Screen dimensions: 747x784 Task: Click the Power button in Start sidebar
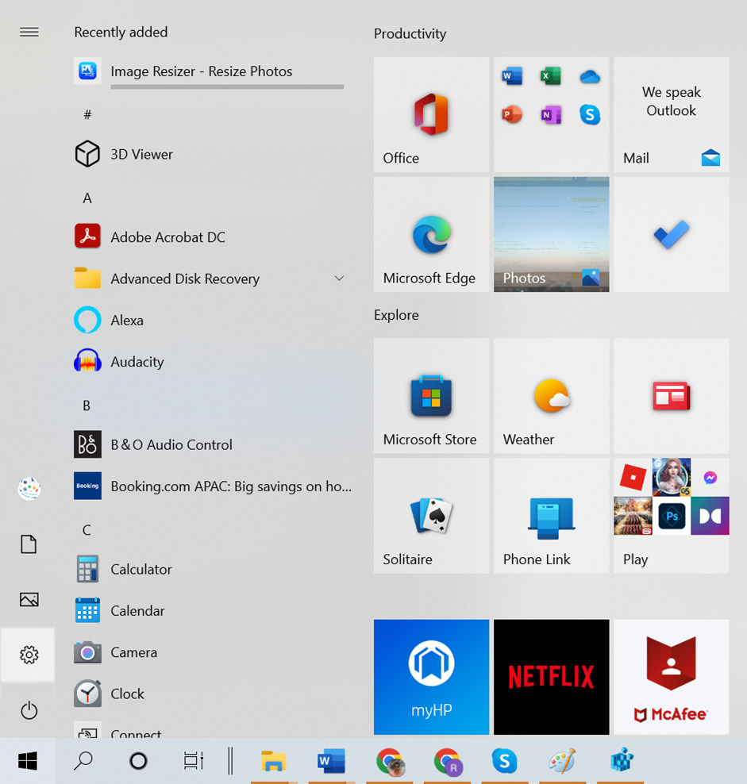29,710
